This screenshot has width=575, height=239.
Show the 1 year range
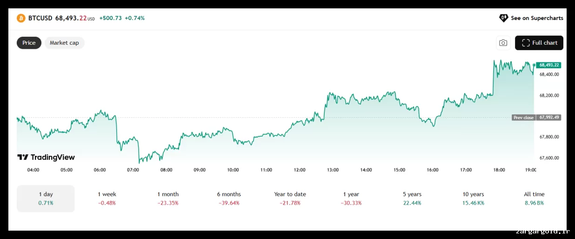click(351, 199)
